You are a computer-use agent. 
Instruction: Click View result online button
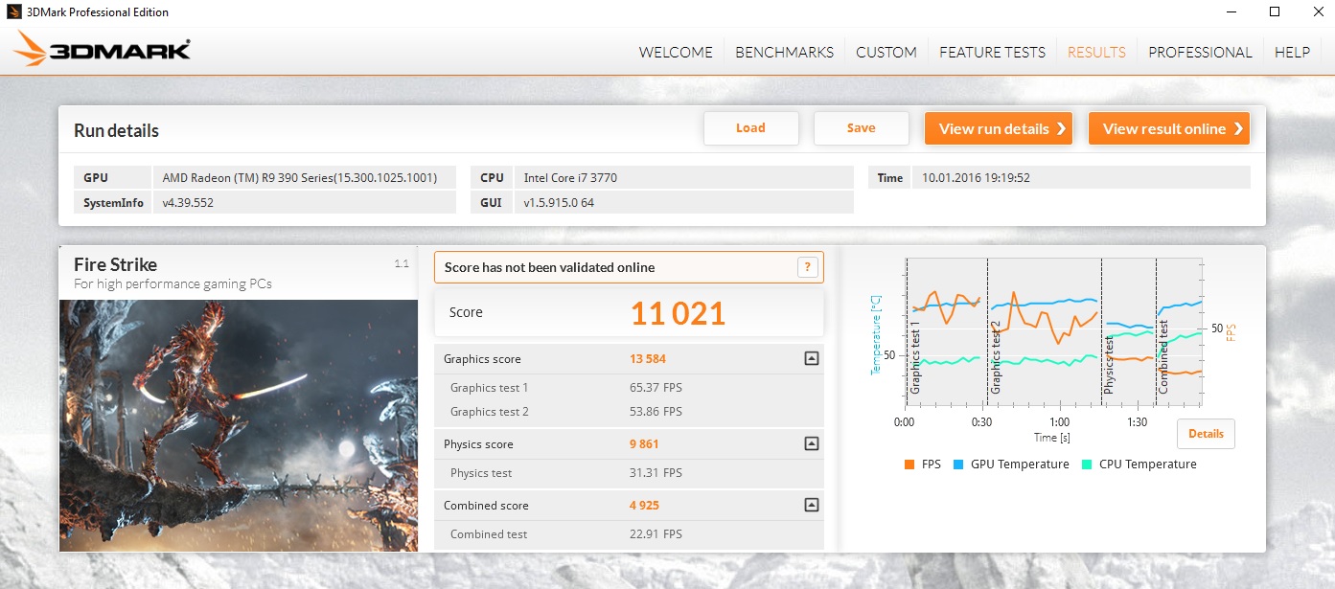coord(1168,128)
